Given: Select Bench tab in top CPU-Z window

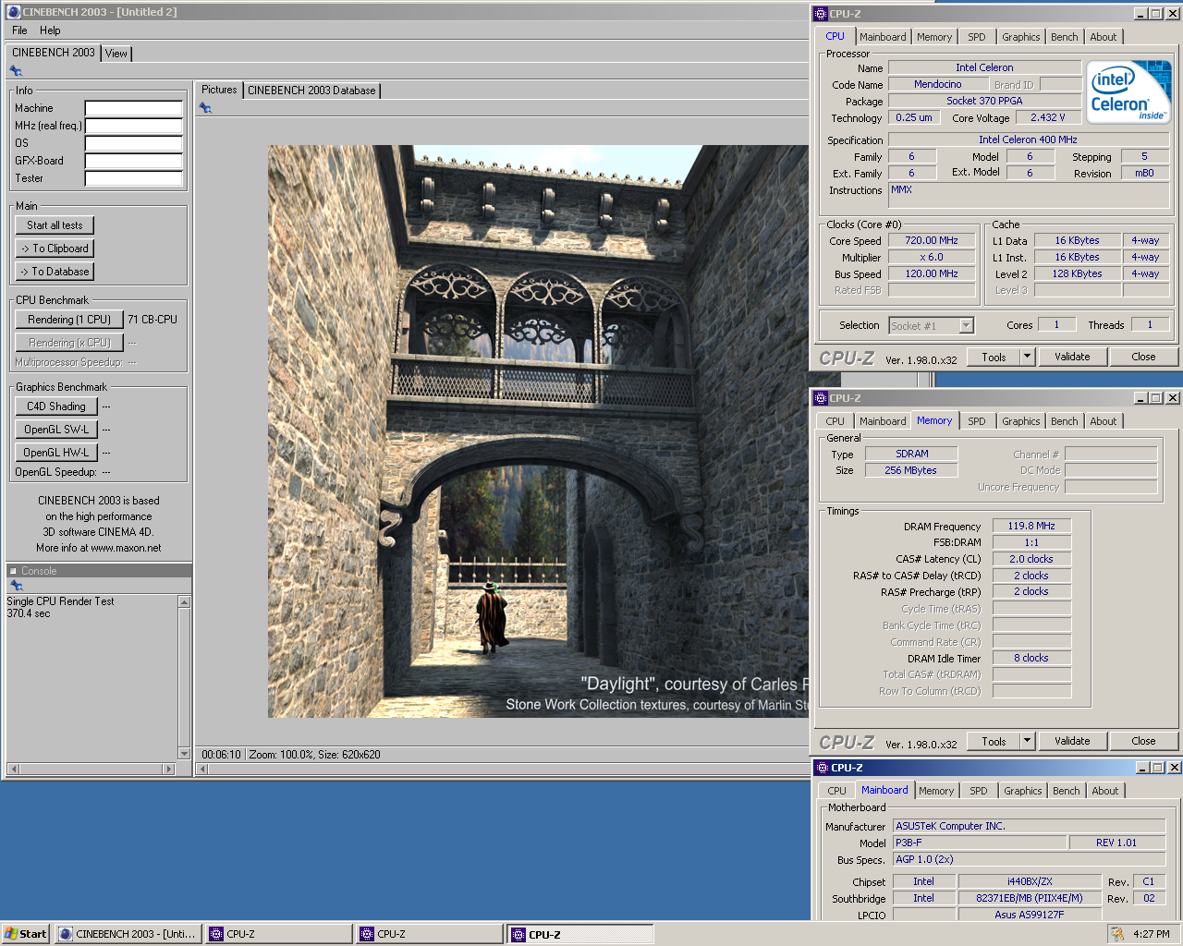Looking at the screenshot, I should pyautogui.click(x=1065, y=37).
